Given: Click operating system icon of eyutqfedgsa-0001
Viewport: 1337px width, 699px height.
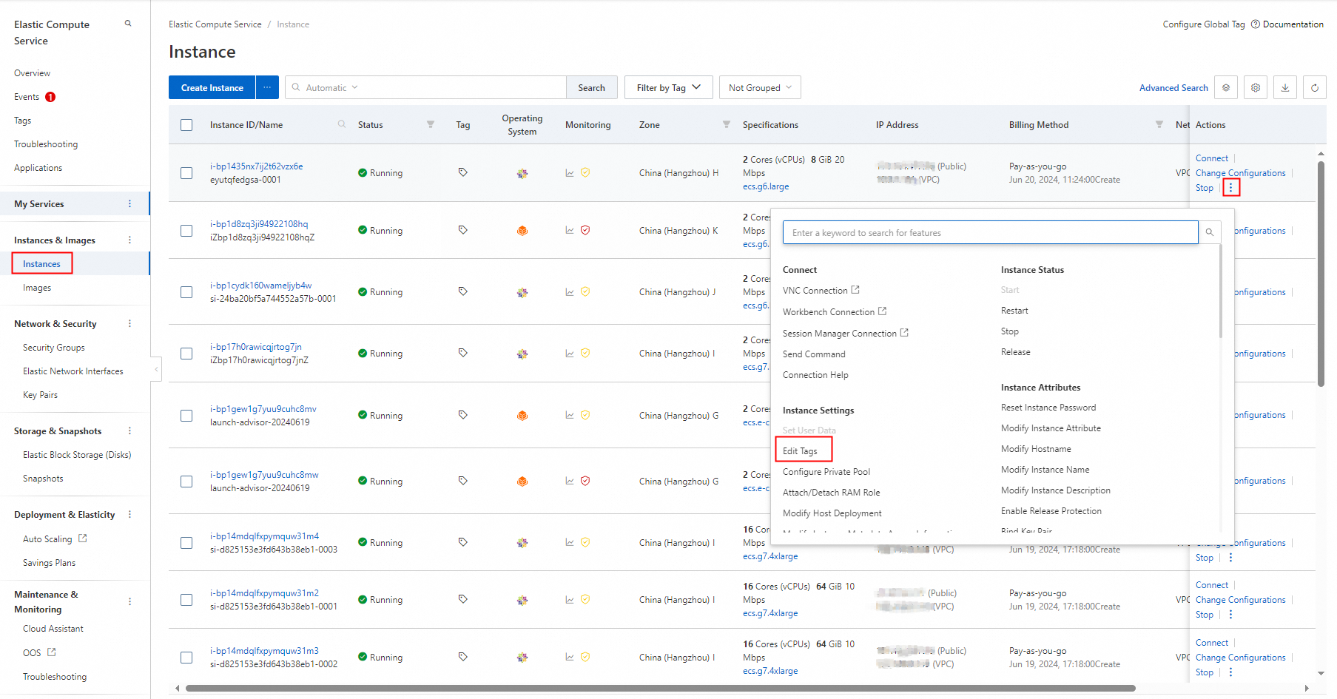Looking at the screenshot, I should point(522,173).
